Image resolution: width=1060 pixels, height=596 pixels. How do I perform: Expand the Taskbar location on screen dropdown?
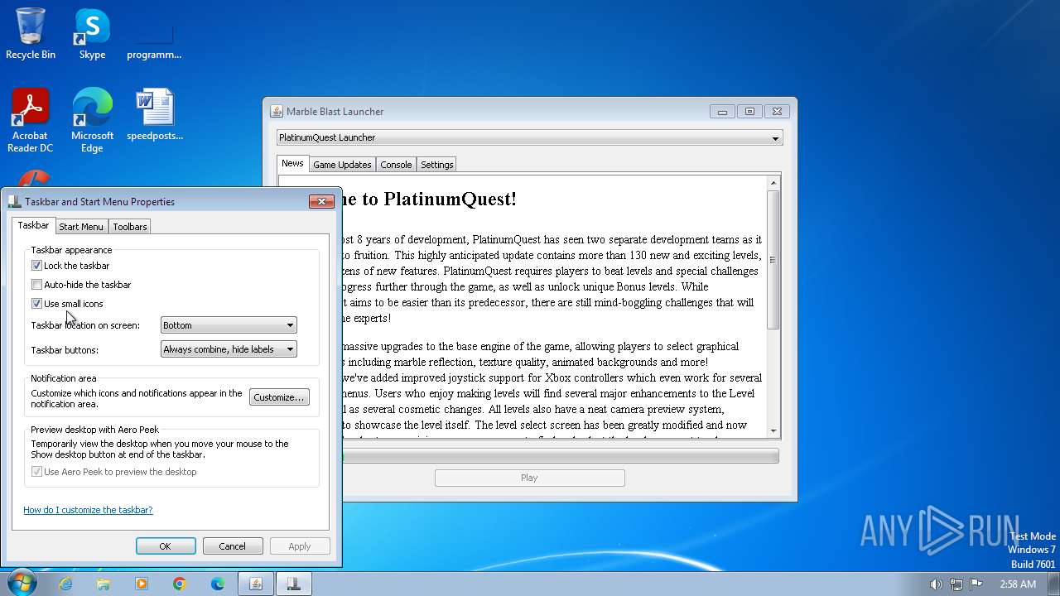click(229, 325)
